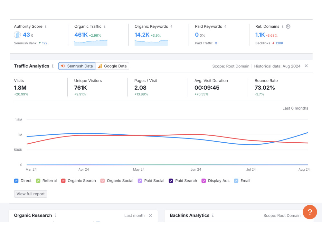Click the Historical data: Aug 2024 label

click(x=277, y=66)
